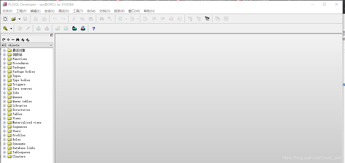Click the browser Filters funnel icon
This screenshot has height=163, width=345.
coord(23,40)
